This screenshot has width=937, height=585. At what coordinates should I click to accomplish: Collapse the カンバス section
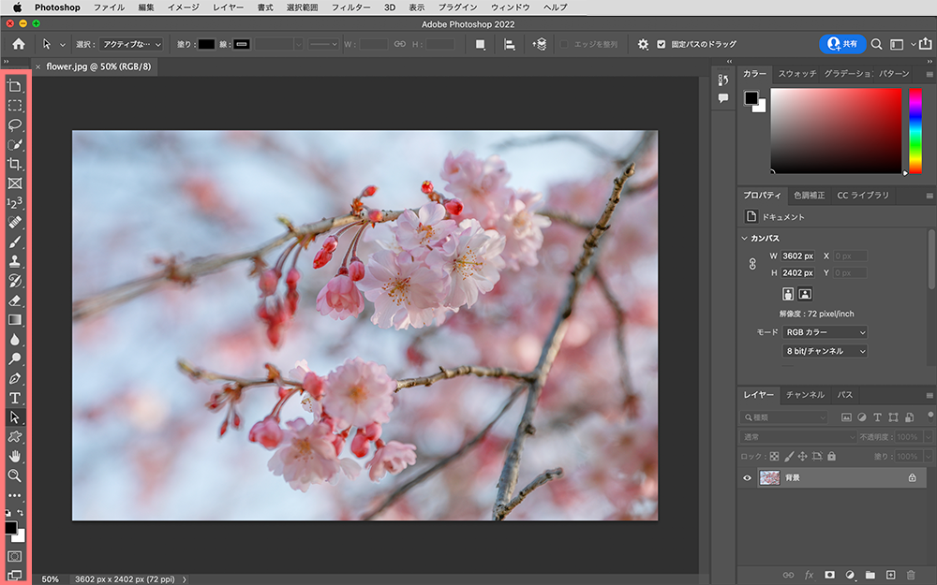(x=745, y=238)
